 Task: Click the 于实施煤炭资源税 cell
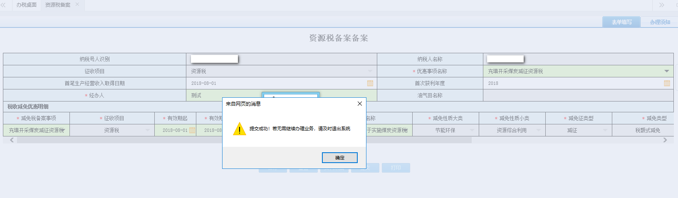pos(389,130)
